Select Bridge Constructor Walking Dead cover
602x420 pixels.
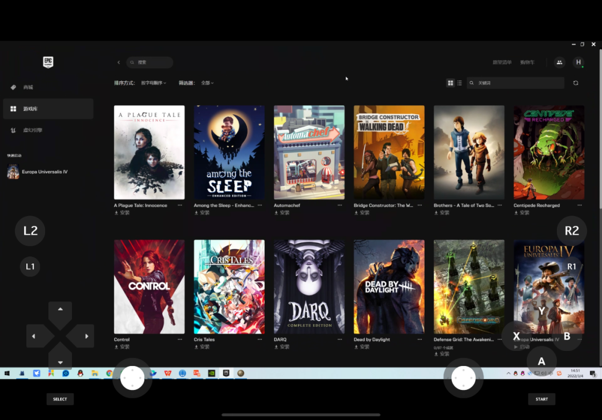pos(389,152)
